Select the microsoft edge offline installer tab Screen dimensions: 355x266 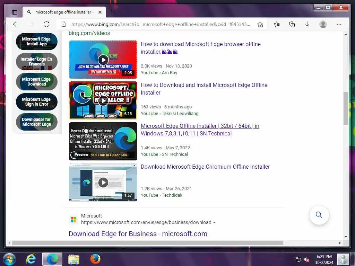[64, 12]
